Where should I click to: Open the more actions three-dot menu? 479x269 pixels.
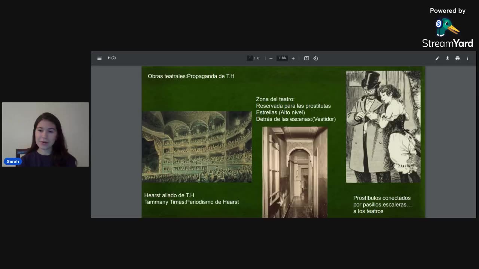click(x=467, y=58)
